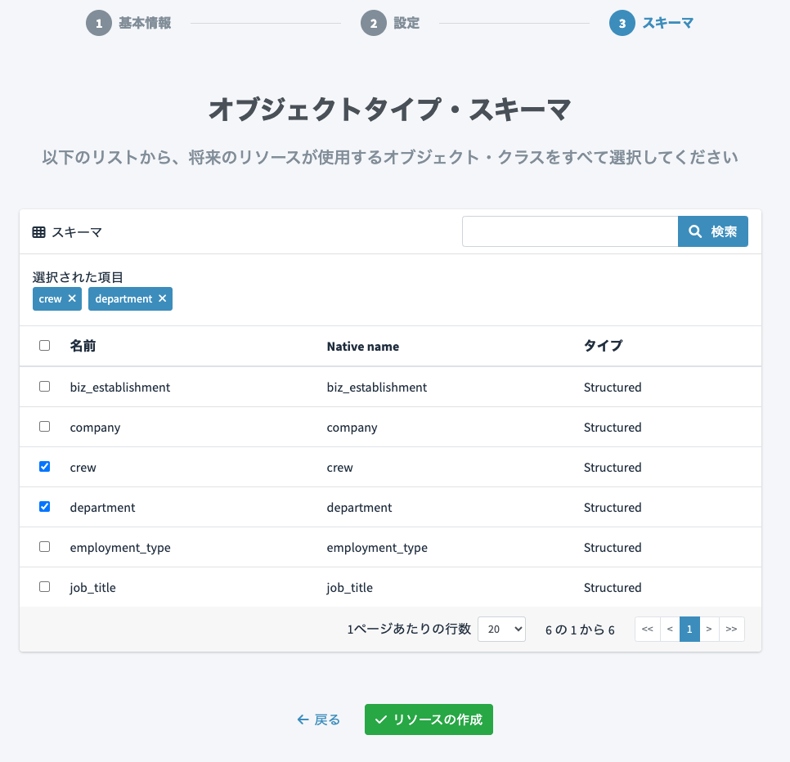Image resolution: width=790 pixels, height=762 pixels.
Task: Toggle the select-all checkbox in the header
Action: tap(45, 346)
